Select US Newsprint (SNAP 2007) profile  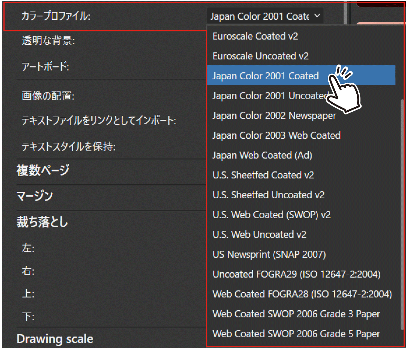point(269,254)
